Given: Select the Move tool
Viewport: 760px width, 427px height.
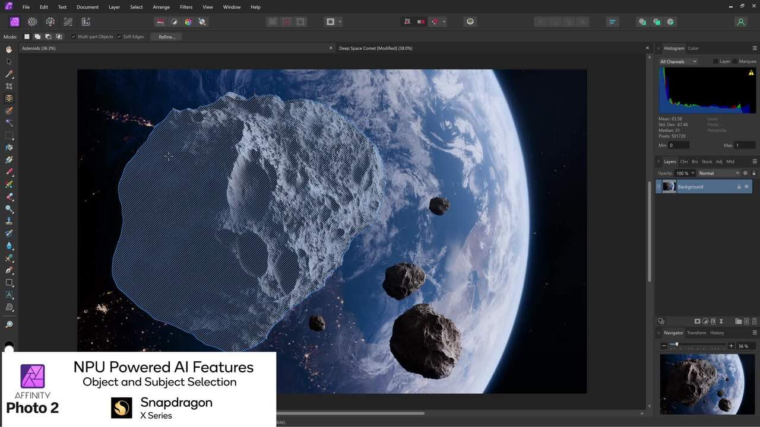Looking at the screenshot, I should point(9,62).
